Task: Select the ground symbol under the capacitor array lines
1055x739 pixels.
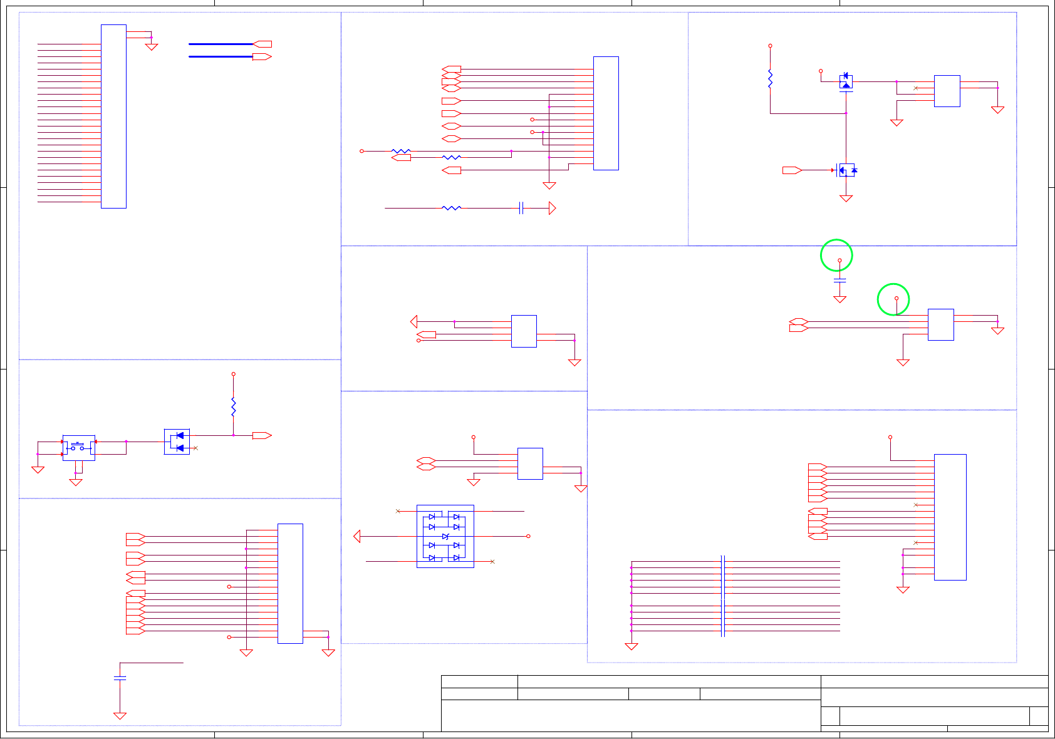Action: click(631, 646)
